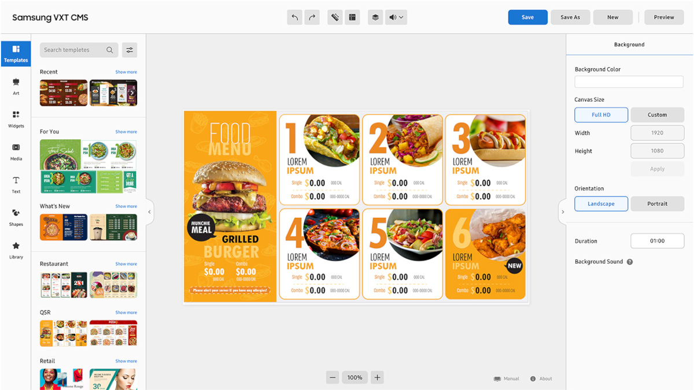Select Custom canvas size option
Image resolution: width=694 pixels, height=390 pixels.
(x=657, y=114)
